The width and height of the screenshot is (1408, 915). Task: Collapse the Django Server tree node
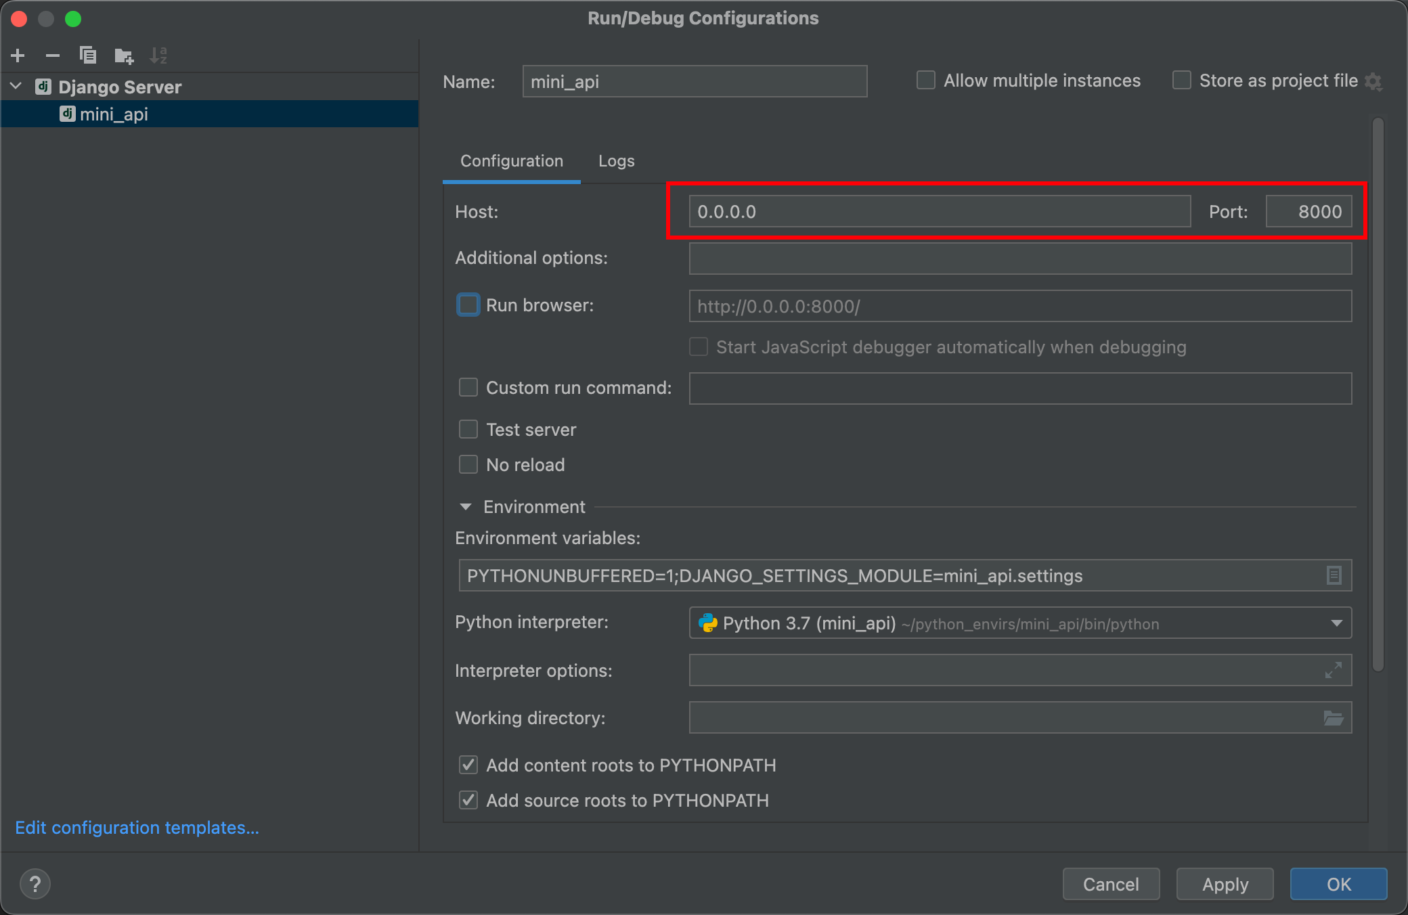tap(16, 87)
